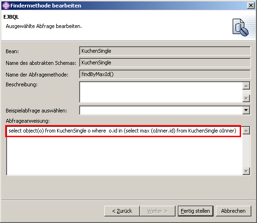Click the findByMaxId() query method field
This screenshot has height=223, width=257.
(x=165, y=74)
